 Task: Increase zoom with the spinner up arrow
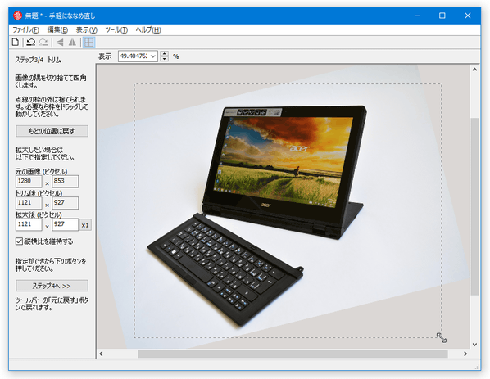tap(165, 54)
